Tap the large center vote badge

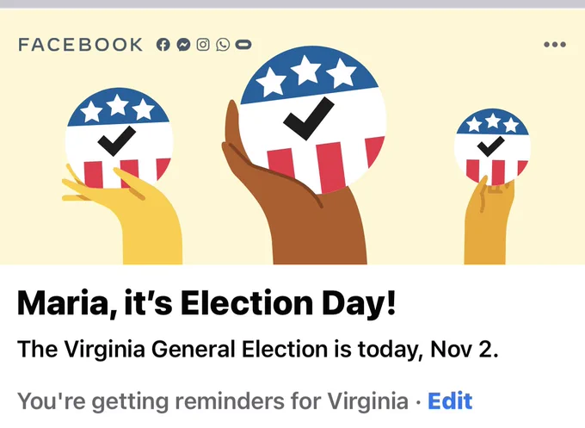pos(312,121)
